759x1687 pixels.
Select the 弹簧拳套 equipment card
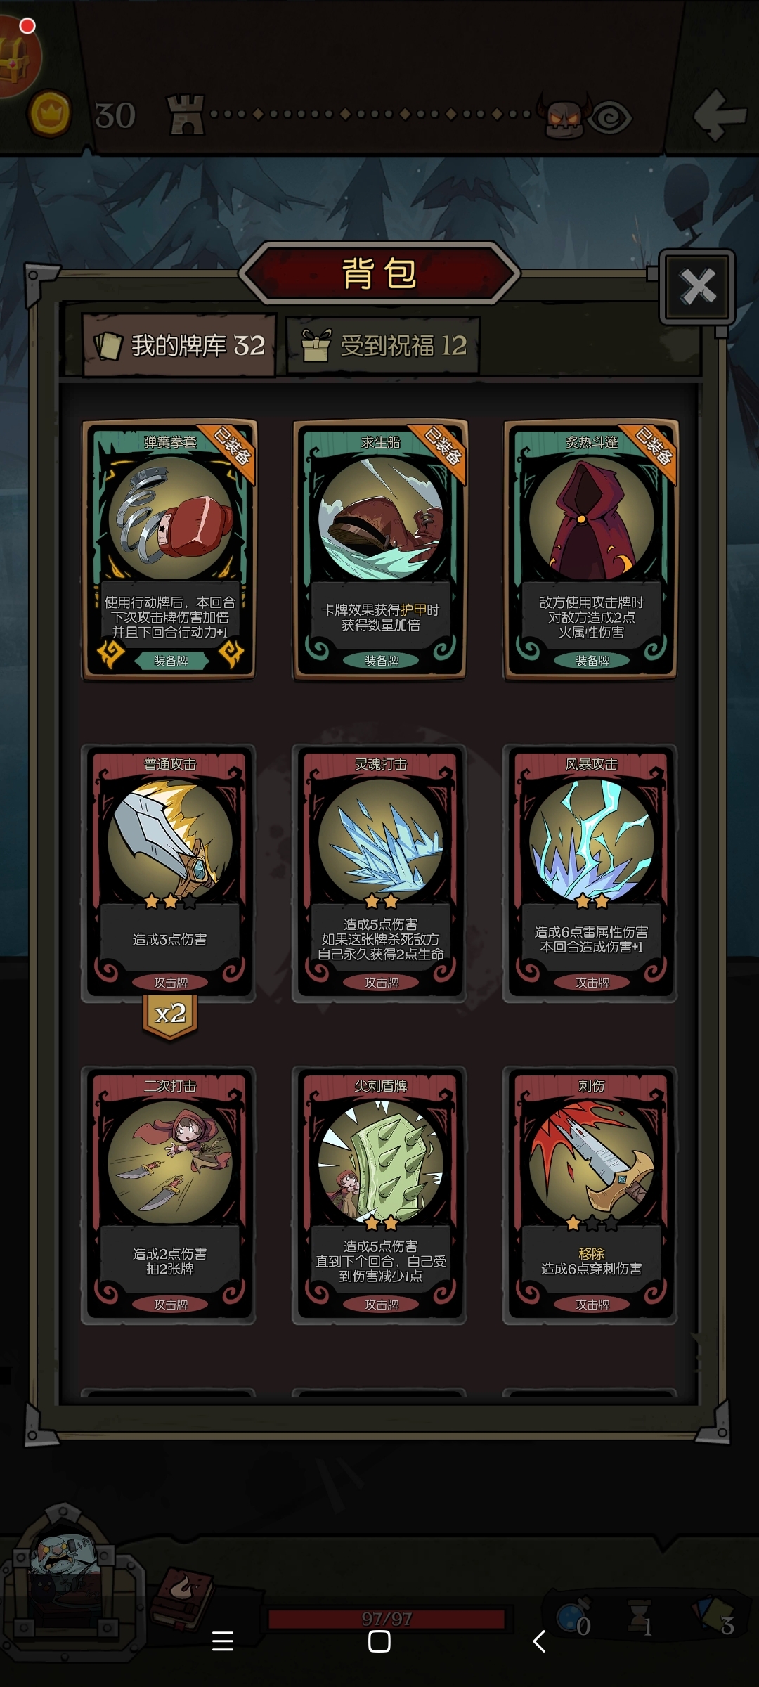[x=169, y=550]
